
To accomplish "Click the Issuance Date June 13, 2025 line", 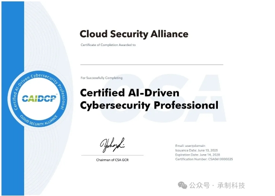I will tap(196, 150).
